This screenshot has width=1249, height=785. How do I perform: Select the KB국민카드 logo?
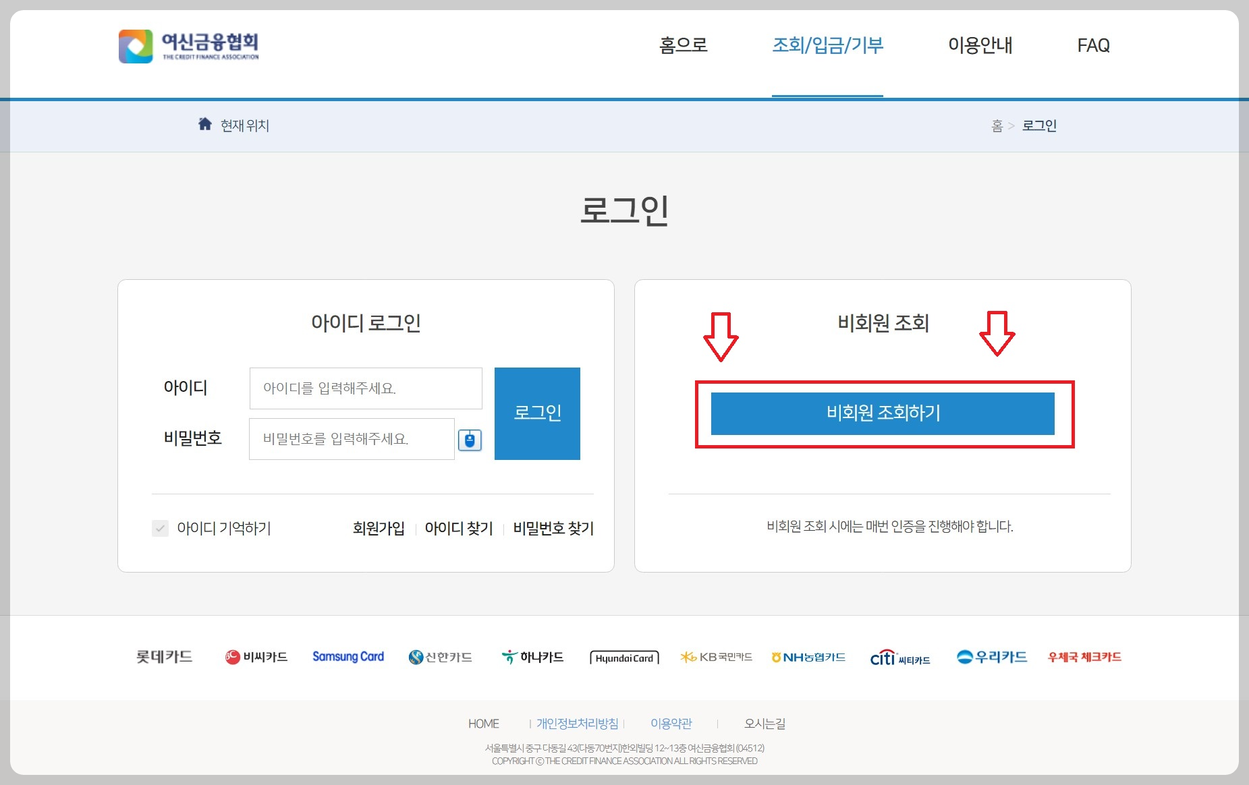point(717,656)
